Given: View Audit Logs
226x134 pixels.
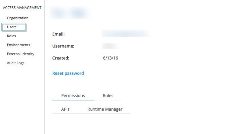Looking at the screenshot, I should pos(16,63).
